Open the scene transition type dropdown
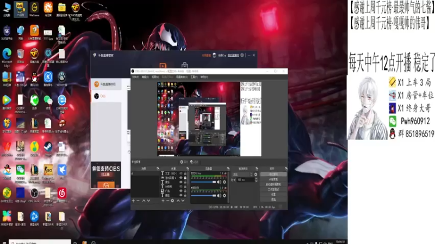This screenshot has height=244, width=435. pos(243,174)
